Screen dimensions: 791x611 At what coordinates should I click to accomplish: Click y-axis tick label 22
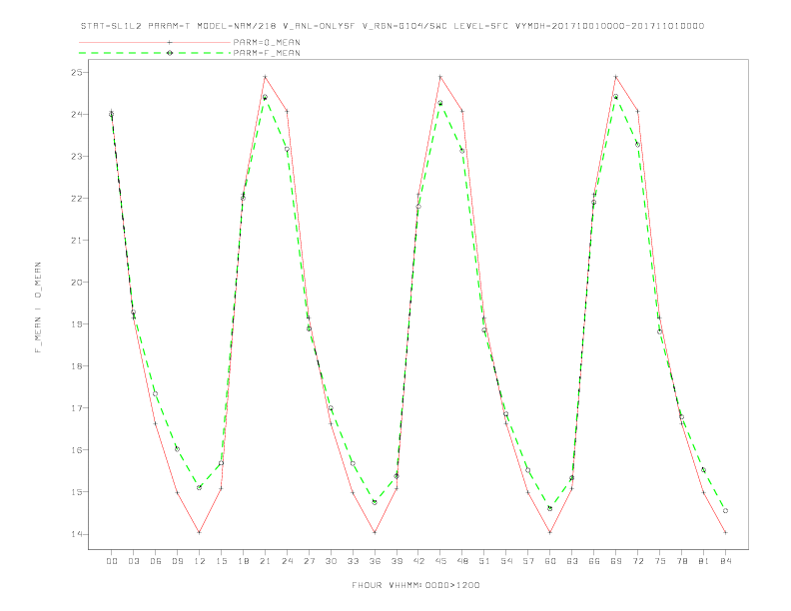[x=77, y=198]
